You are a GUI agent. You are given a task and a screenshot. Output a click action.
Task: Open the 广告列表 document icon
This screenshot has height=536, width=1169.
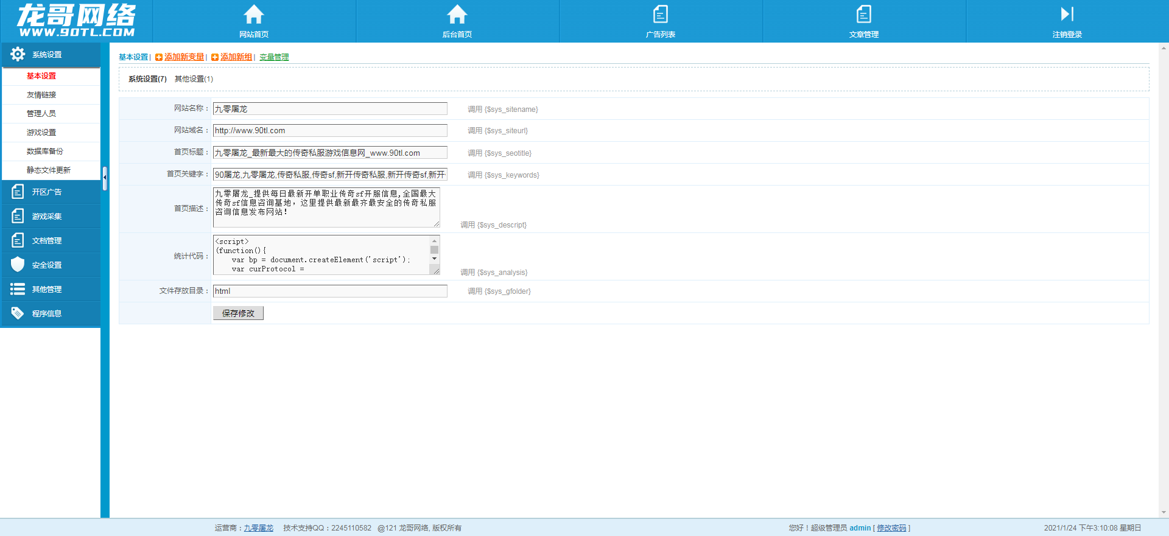pyautogui.click(x=661, y=14)
